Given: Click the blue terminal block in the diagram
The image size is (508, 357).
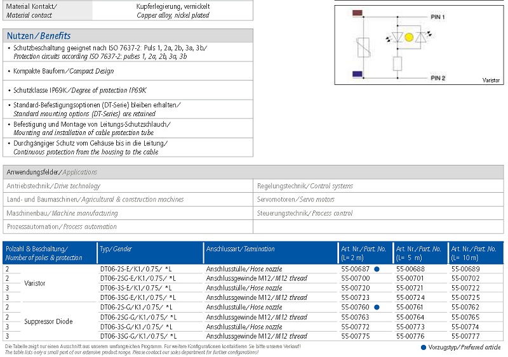Looking at the screenshot, I should [358, 74].
